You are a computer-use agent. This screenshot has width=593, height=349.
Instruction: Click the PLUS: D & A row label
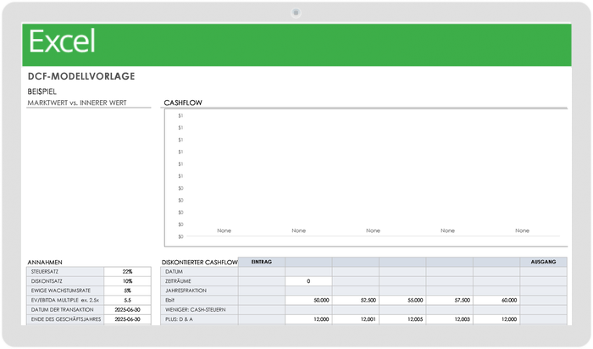[x=199, y=319]
